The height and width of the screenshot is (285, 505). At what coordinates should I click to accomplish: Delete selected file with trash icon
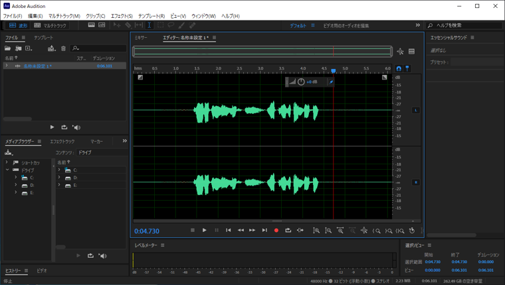coord(63,48)
